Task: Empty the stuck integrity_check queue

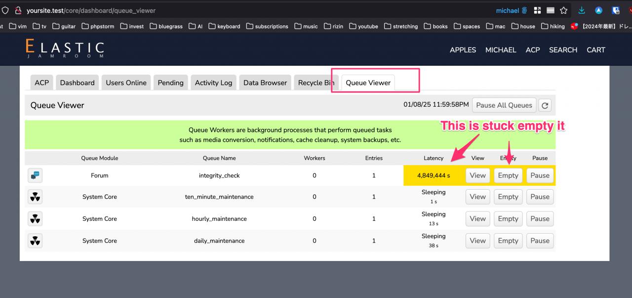Action: click(508, 175)
